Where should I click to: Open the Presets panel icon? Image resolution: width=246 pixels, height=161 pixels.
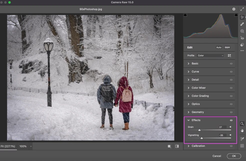242,45
